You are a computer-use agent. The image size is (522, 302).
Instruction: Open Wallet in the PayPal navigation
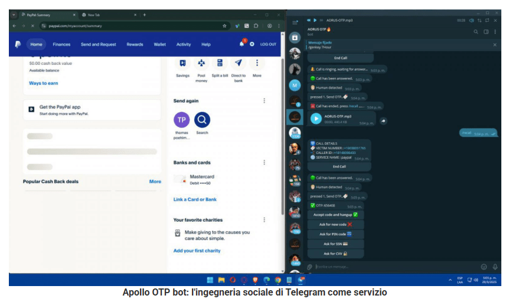160,44
